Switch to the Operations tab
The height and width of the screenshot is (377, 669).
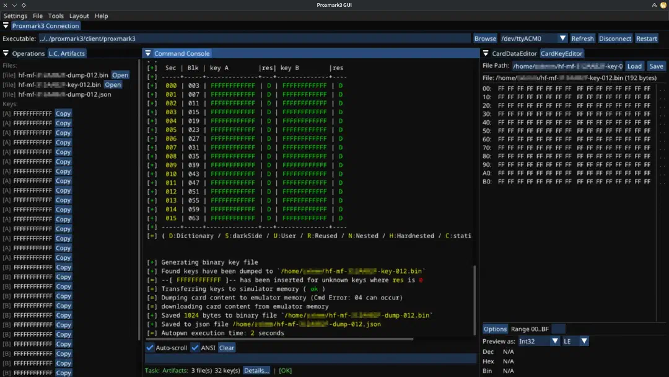28,53
